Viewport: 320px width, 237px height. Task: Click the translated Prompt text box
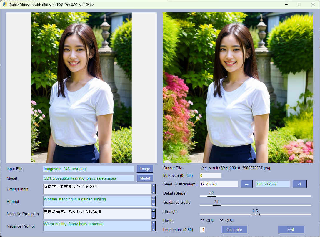click(x=97, y=201)
